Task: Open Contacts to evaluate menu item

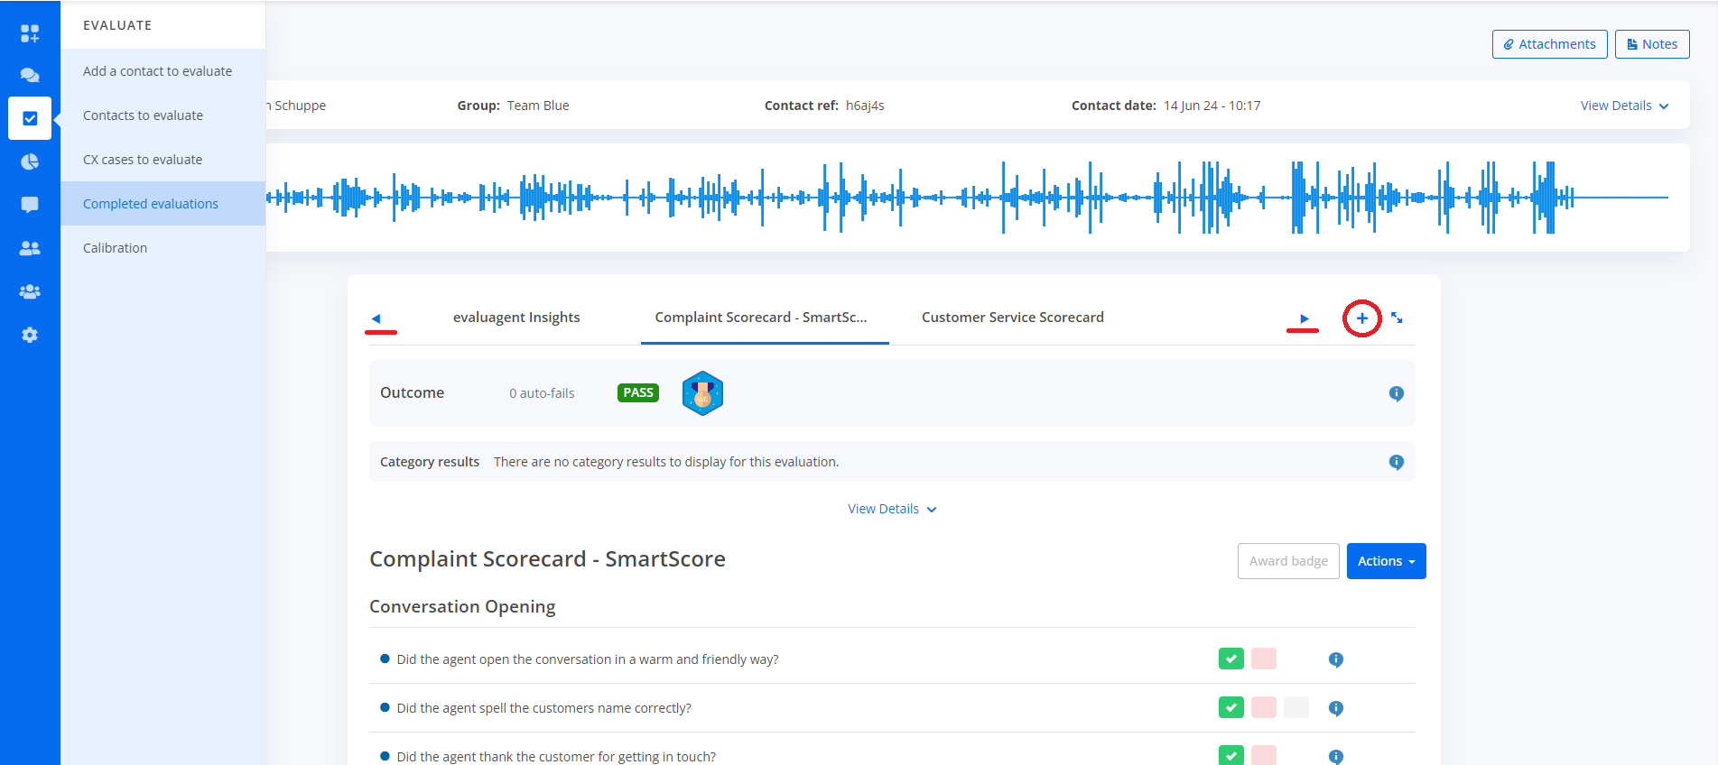Action: [x=163, y=115]
